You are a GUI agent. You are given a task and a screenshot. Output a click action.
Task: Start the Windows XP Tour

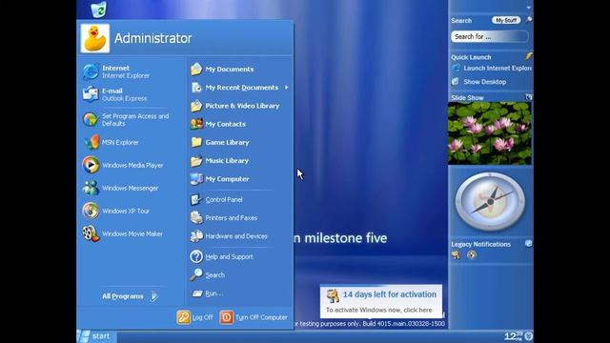pos(116,211)
